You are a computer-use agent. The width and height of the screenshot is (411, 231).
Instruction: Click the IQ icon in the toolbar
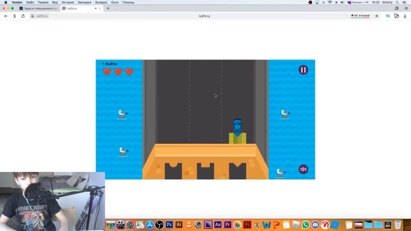pos(388,16)
